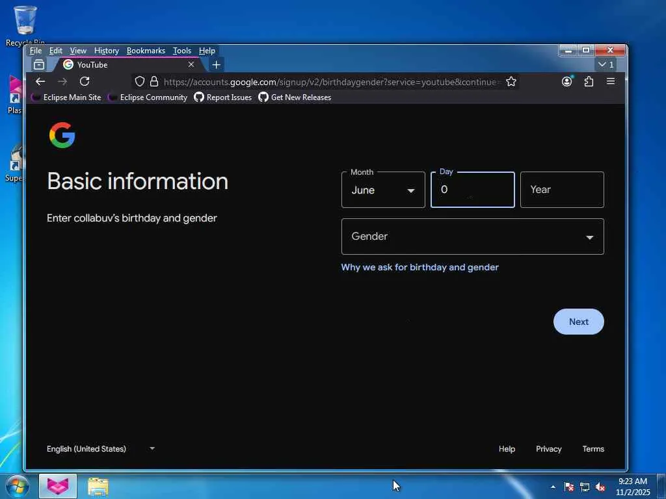Click the forward navigation arrow
This screenshot has height=499, width=666.
click(x=62, y=81)
